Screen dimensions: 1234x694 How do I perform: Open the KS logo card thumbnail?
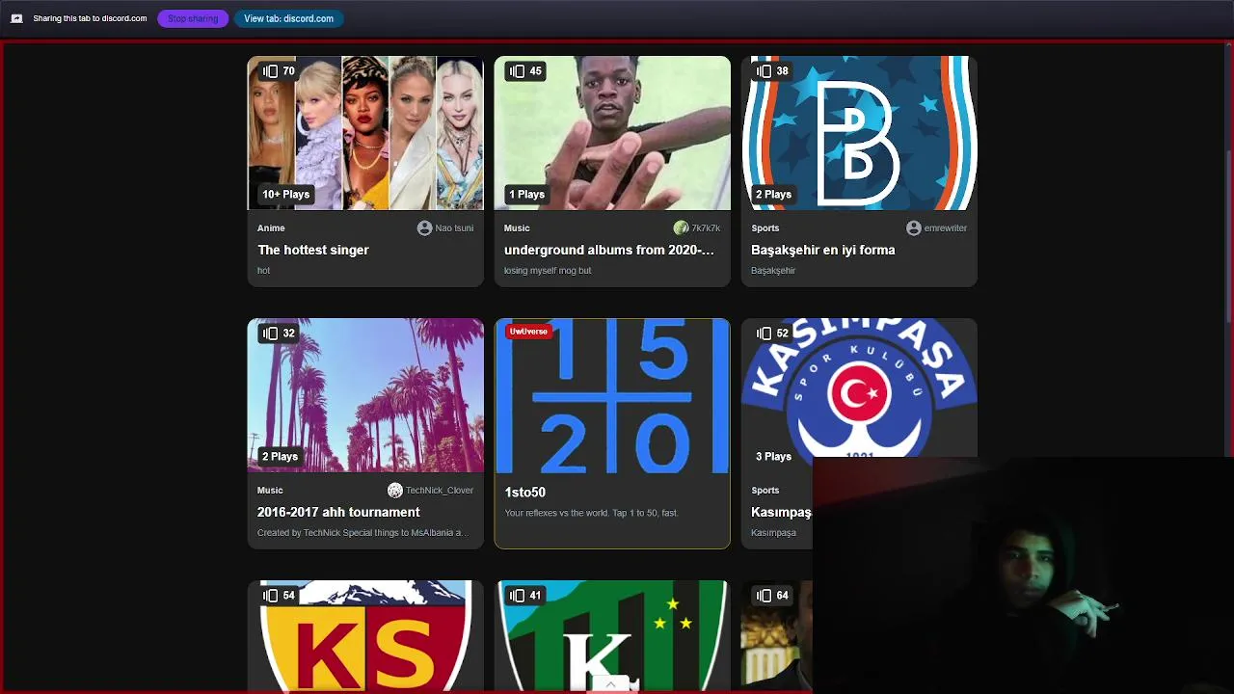(x=365, y=636)
